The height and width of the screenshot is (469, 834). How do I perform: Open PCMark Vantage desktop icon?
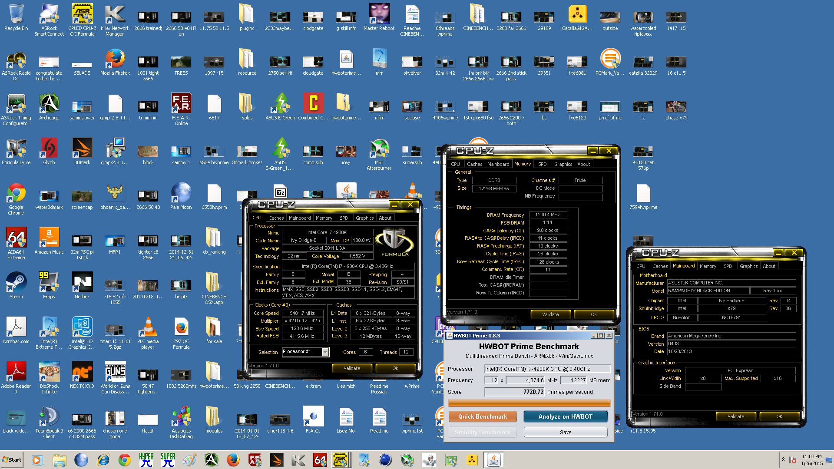(610, 62)
